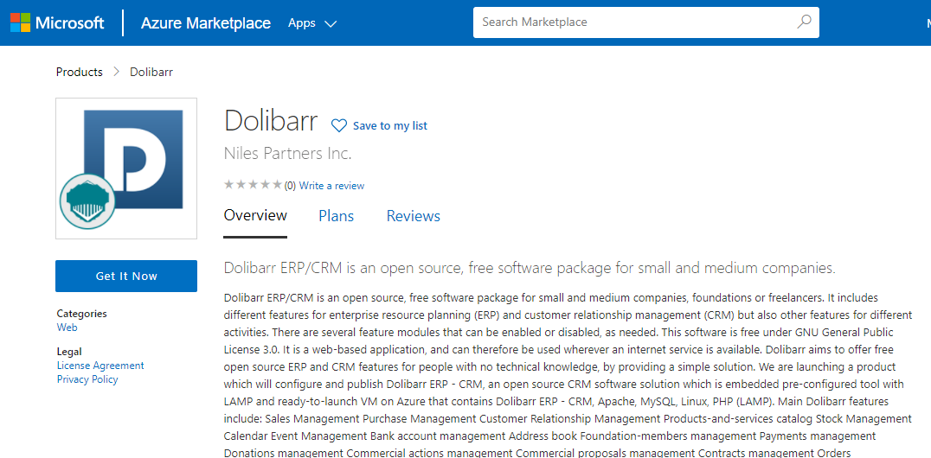
Task: Switch to the Plans tab
Action: 336,216
